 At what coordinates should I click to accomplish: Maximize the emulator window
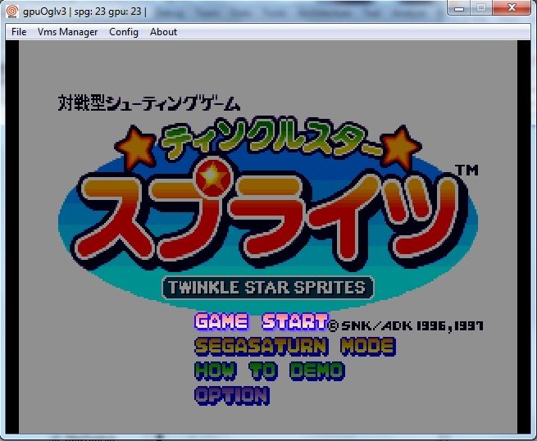point(480,8)
